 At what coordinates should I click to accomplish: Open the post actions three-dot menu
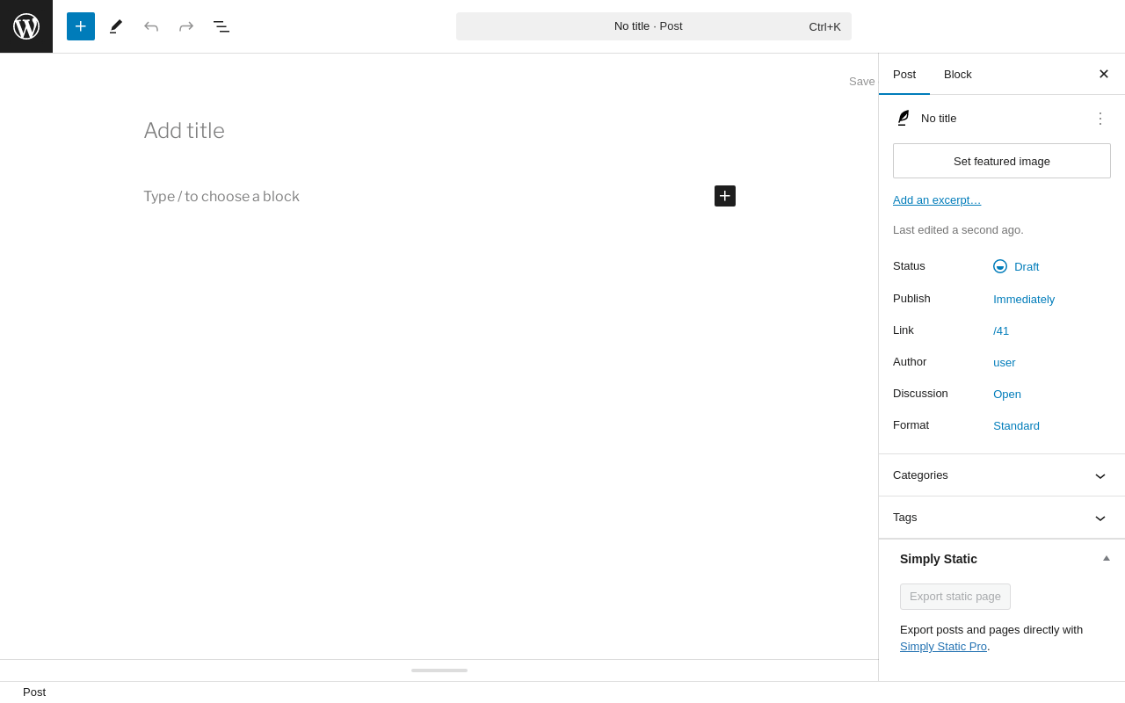pyautogui.click(x=1100, y=118)
